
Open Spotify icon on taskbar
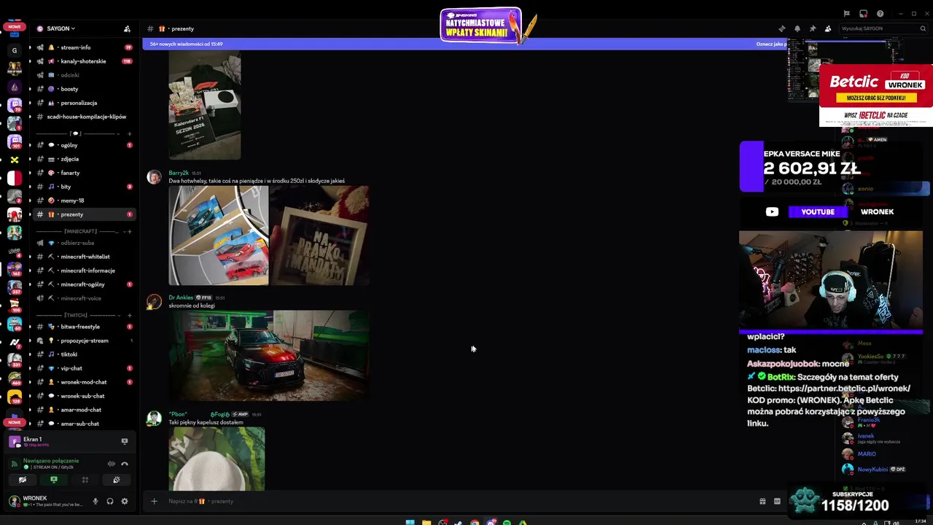(x=507, y=522)
